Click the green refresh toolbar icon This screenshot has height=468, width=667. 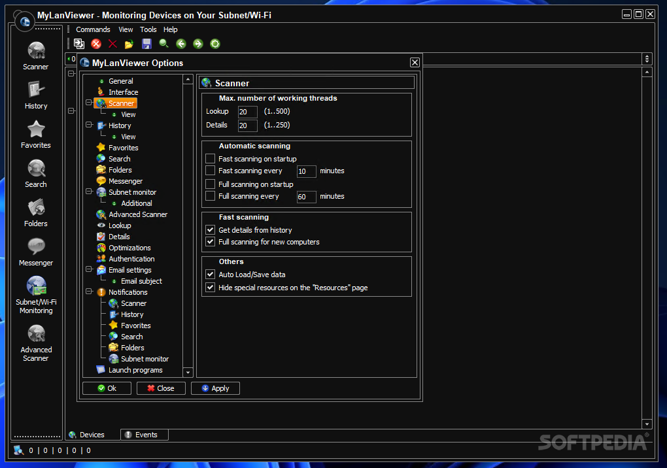coord(215,44)
